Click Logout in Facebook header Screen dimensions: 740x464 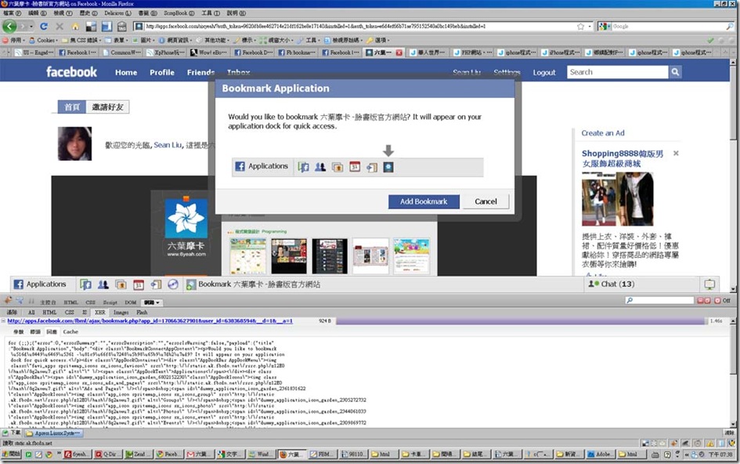(544, 72)
